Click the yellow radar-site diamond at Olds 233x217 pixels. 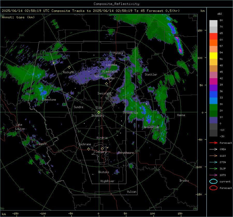click(x=99, y=112)
